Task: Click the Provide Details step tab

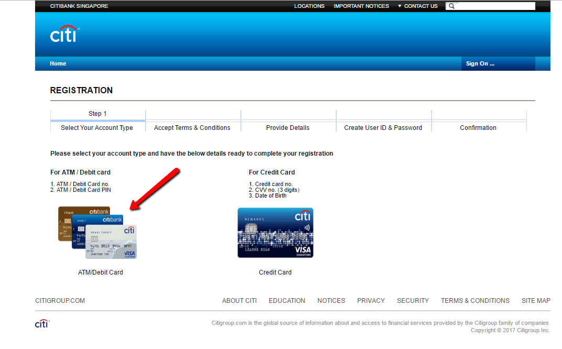Action: 288,127
